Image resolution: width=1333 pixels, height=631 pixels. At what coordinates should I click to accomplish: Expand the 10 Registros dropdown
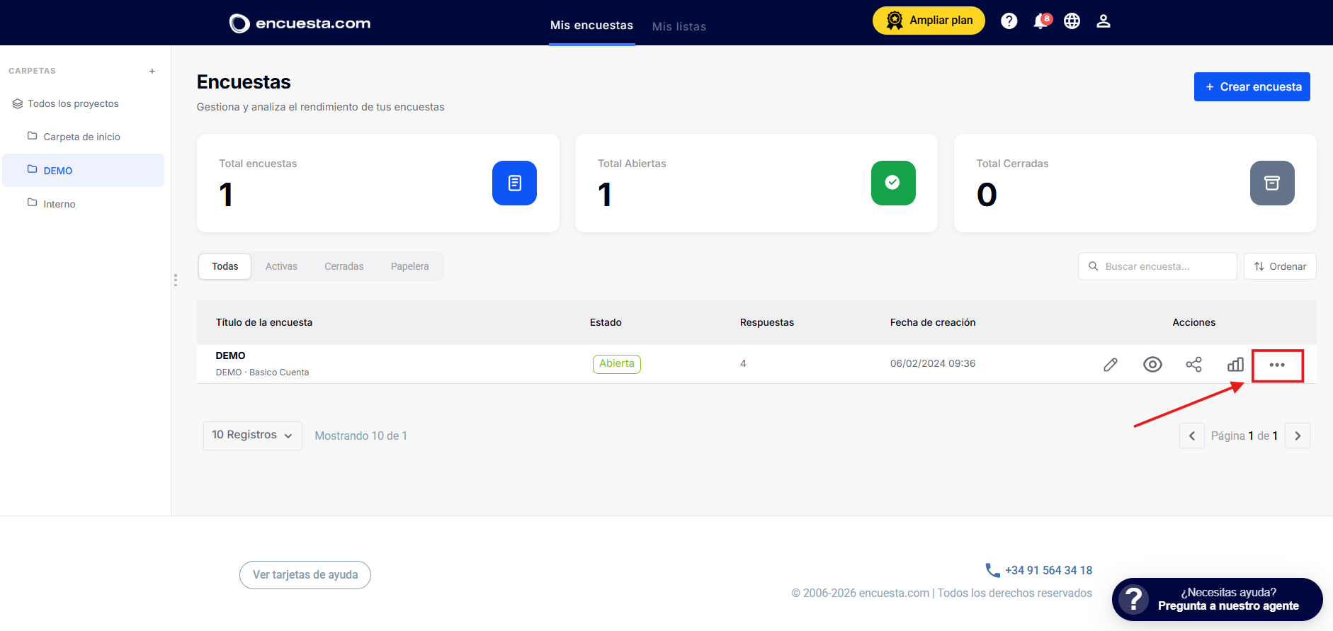[252, 436]
